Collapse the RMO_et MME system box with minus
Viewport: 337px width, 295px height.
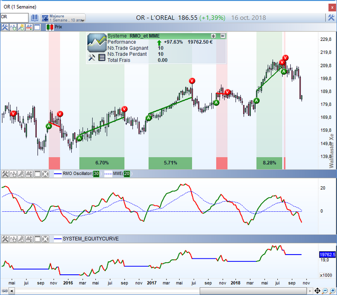point(223,36)
